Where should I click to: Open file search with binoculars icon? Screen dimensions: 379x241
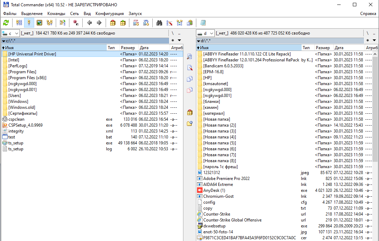point(159,23)
